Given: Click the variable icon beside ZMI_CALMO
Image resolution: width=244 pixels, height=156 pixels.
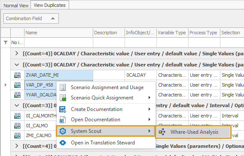Looking at the screenshot, I should click(x=17, y=135).
